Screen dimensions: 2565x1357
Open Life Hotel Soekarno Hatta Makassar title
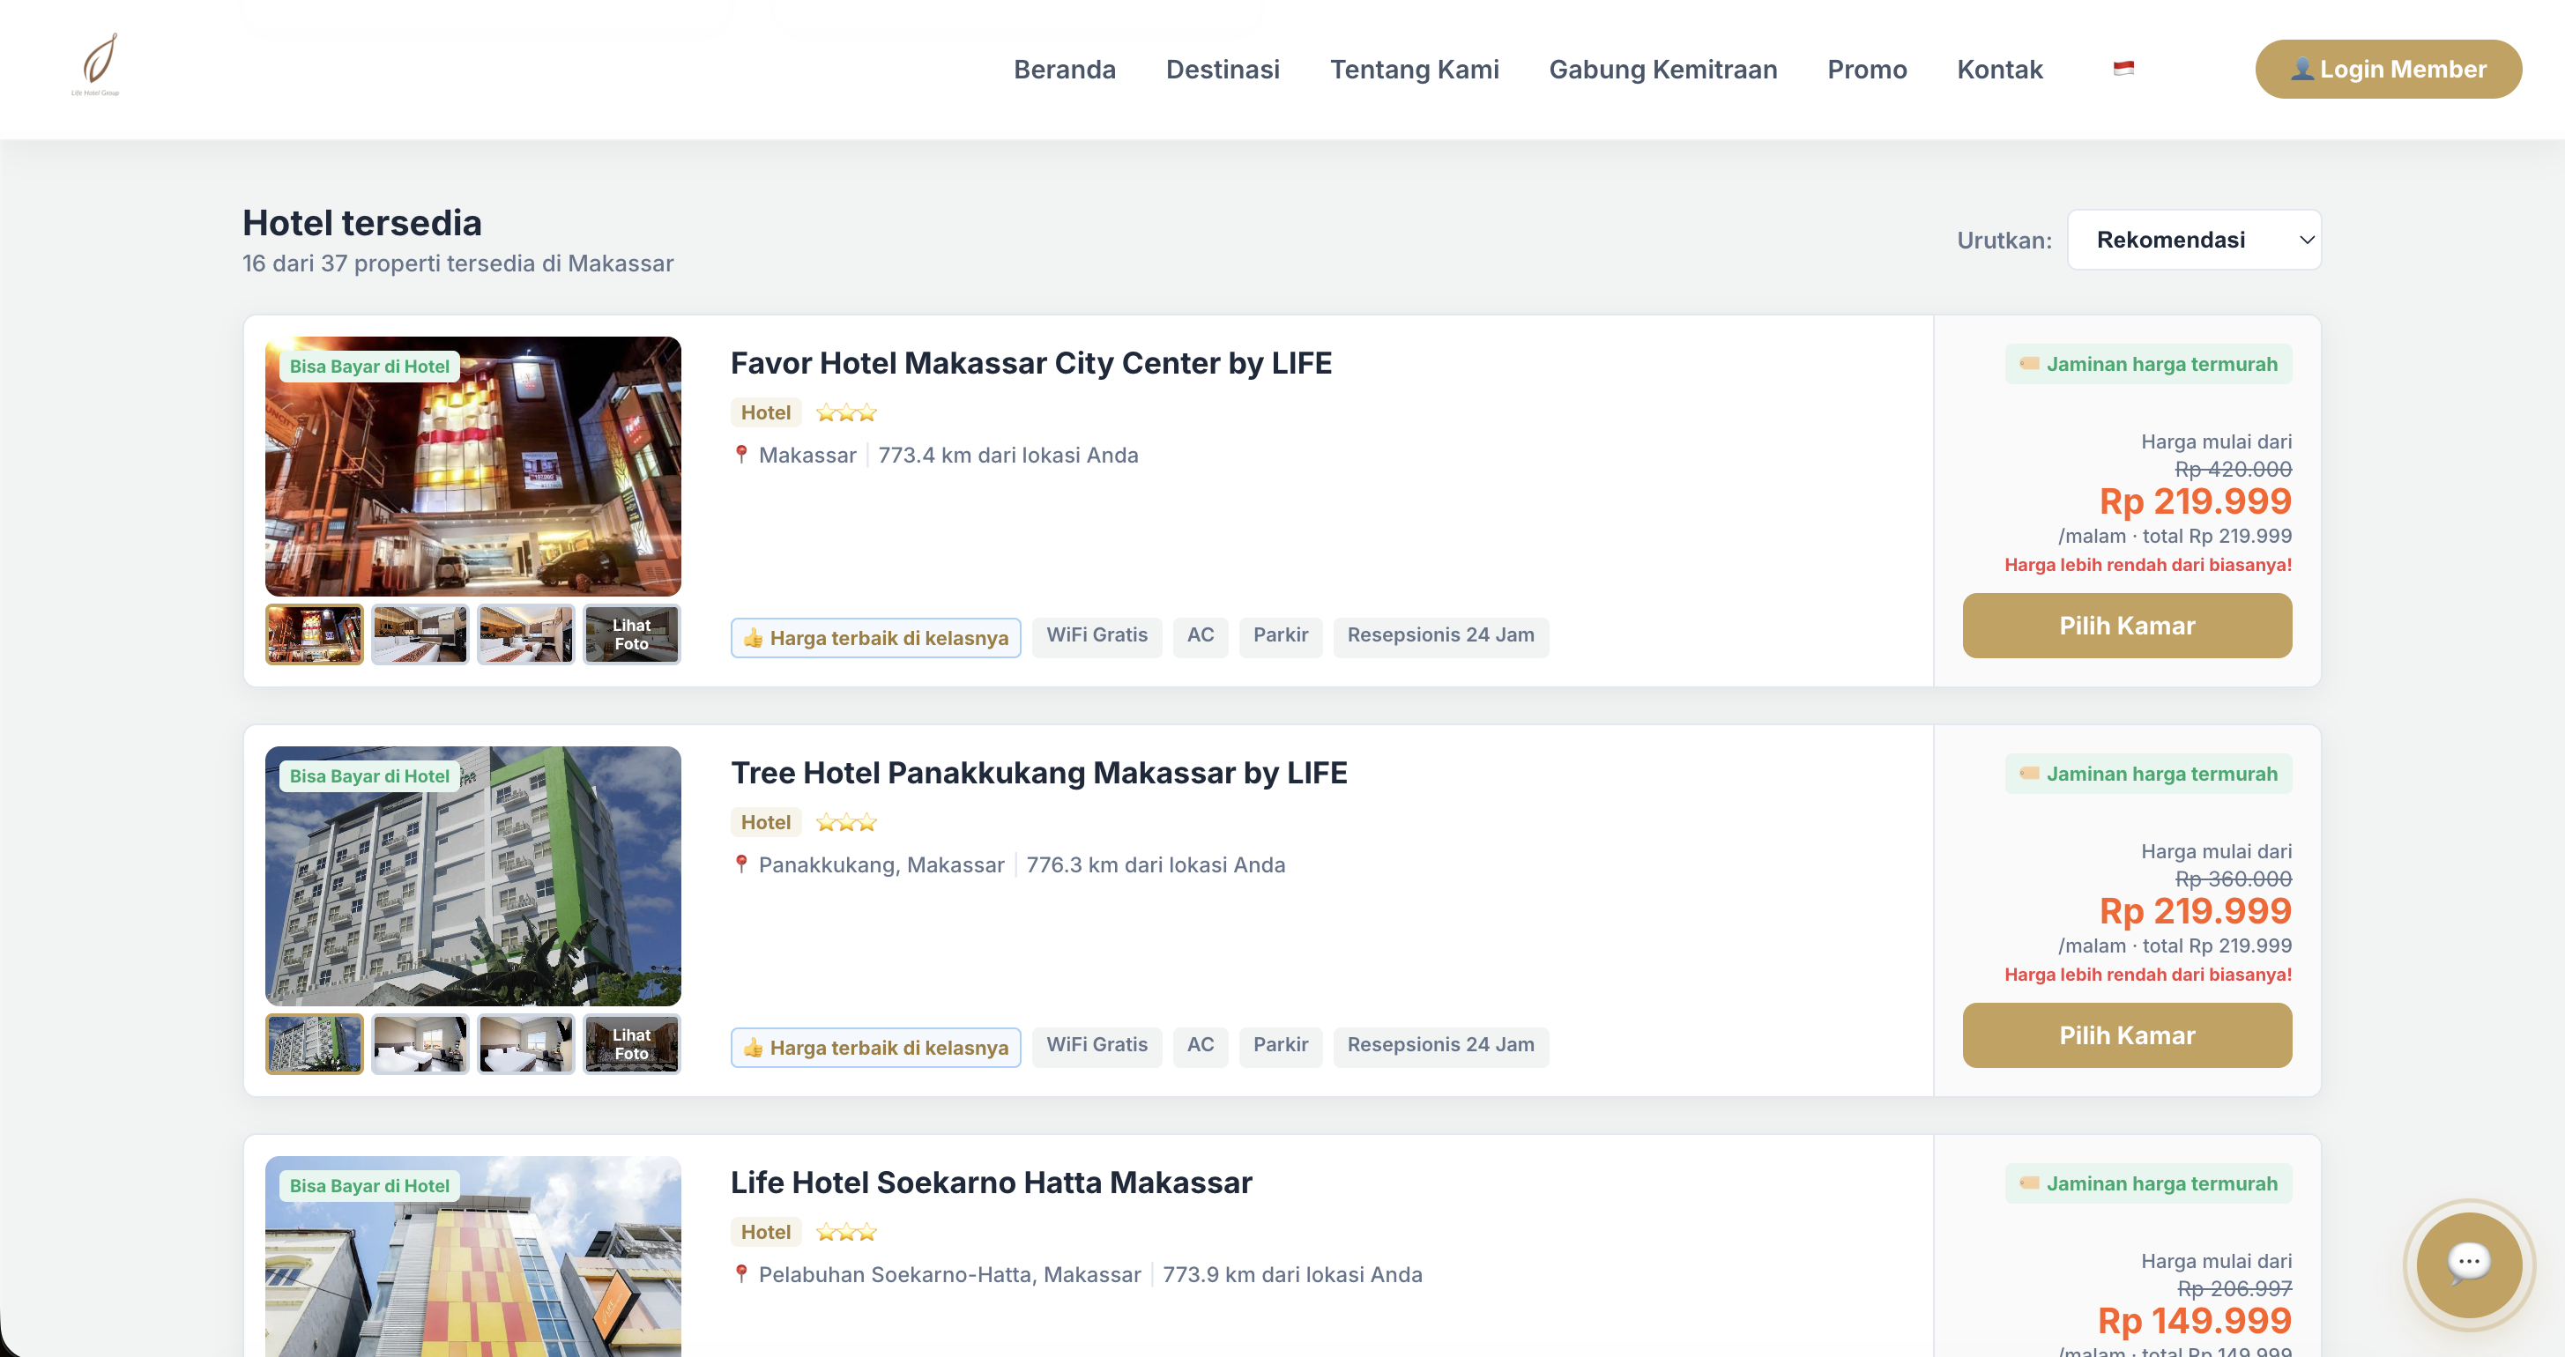[x=991, y=1182]
